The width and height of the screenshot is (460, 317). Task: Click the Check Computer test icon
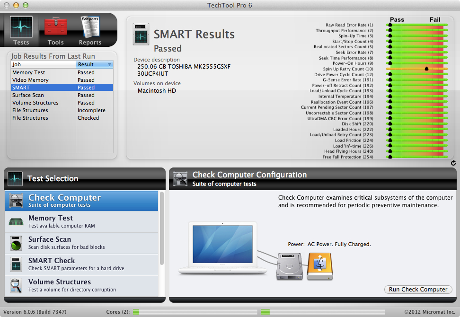point(16,201)
